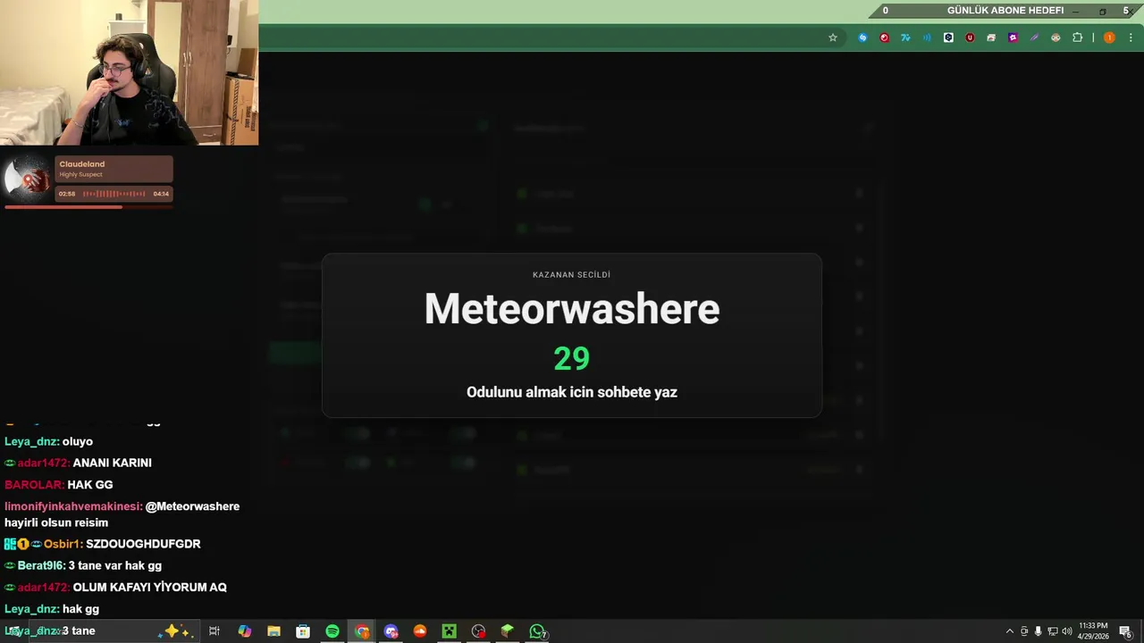Click the music widget album art

coord(28,180)
